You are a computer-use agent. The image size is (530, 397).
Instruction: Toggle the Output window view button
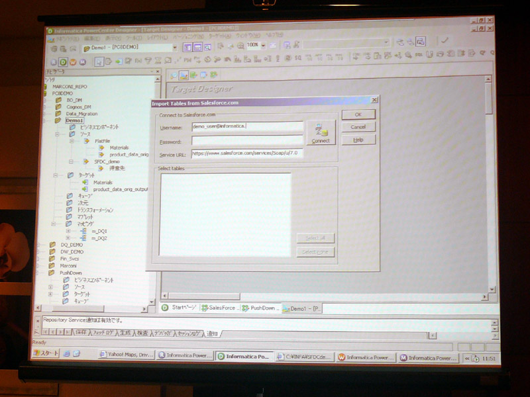(x=197, y=47)
